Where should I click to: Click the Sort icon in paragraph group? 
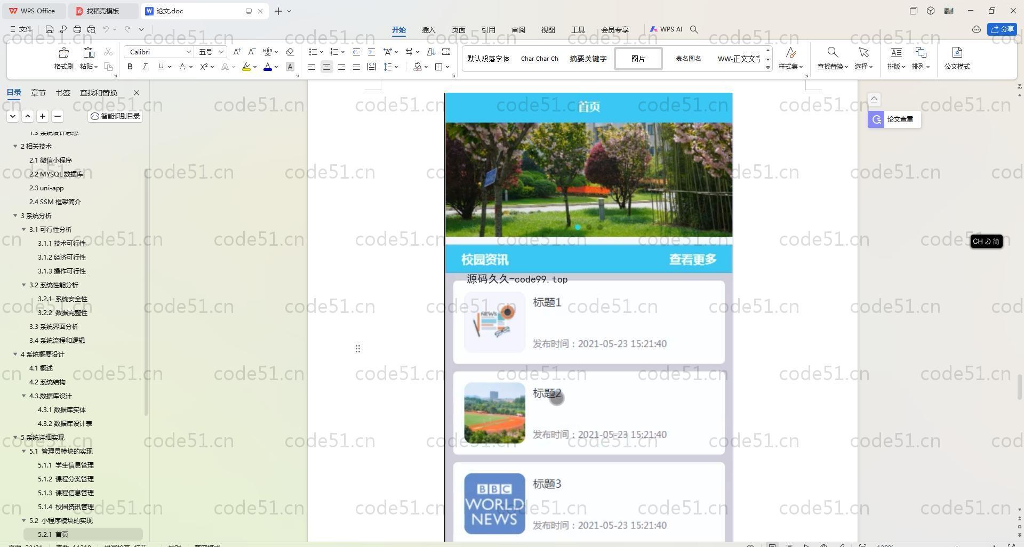click(431, 52)
